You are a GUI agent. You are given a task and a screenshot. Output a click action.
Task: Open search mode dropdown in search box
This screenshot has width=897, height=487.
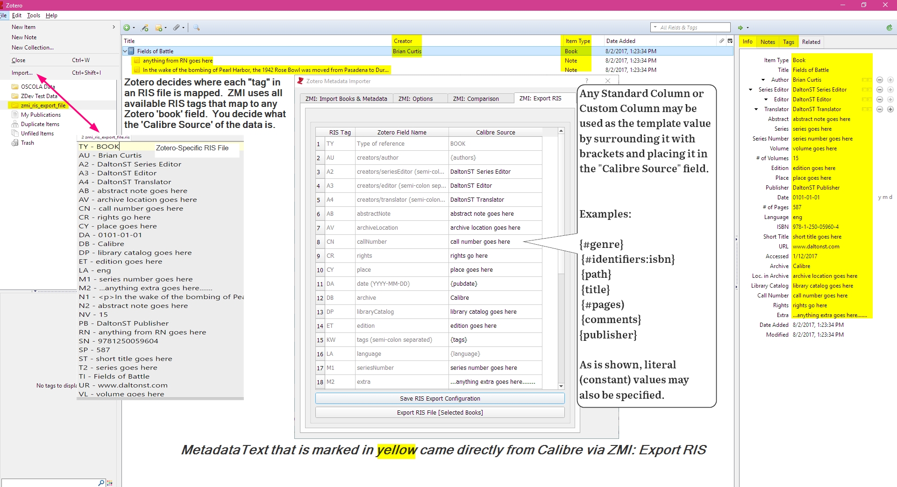(655, 28)
